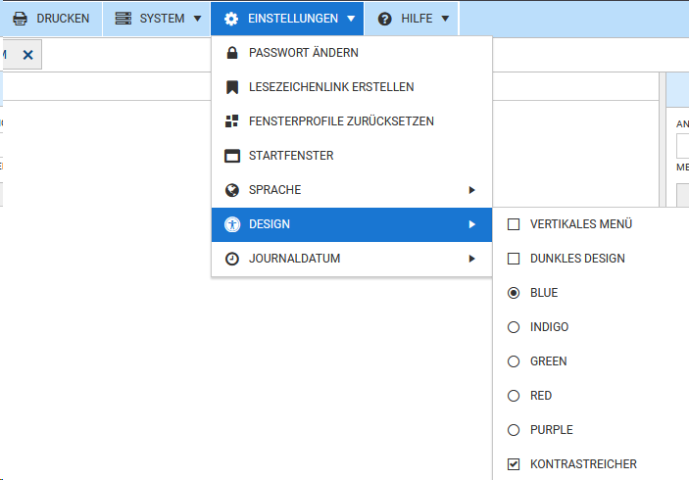Click the globe icon for Sprache
Screen dimensions: 689x480
click(x=232, y=190)
